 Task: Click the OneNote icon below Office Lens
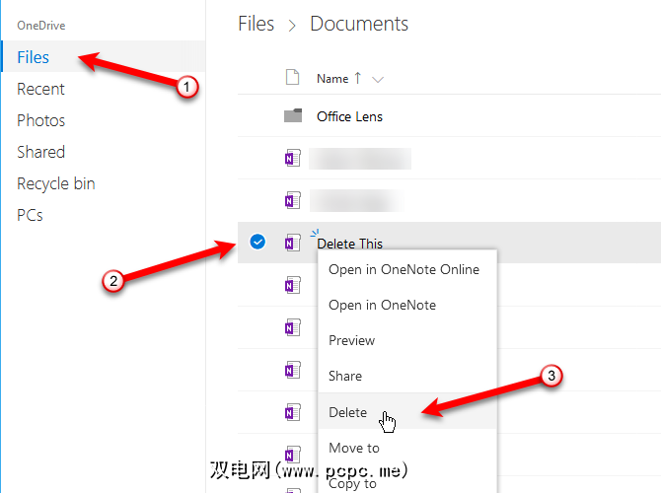[x=293, y=158]
